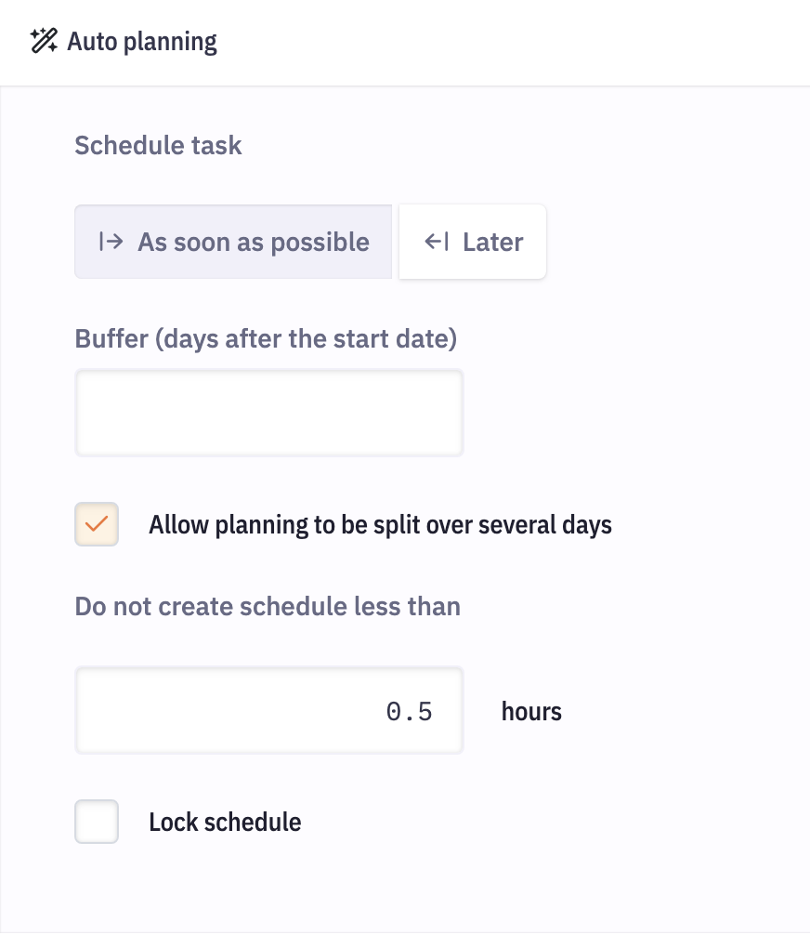Click the "Schedule task" label

158,146
